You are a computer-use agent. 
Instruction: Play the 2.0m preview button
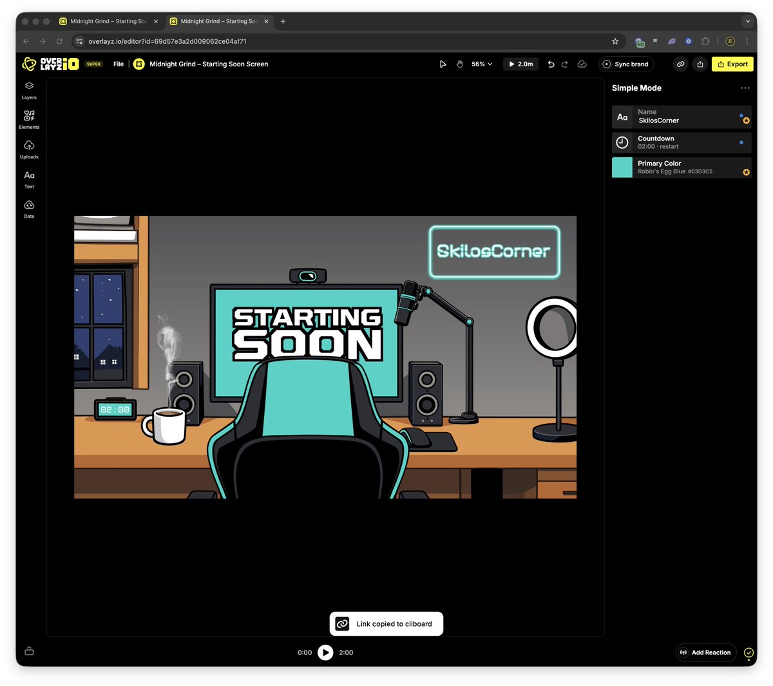(520, 64)
